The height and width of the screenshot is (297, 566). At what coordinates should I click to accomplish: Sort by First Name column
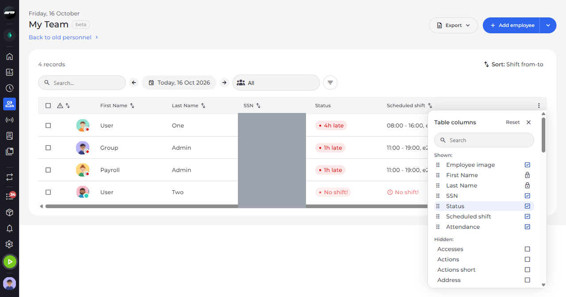[x=132, y=106]
